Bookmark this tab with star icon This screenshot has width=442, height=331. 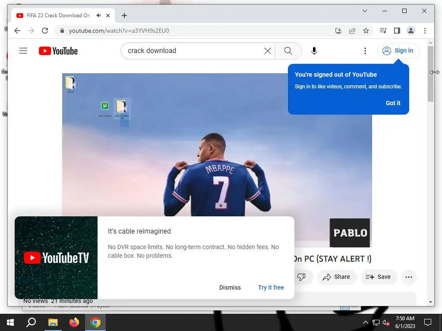pyautogui.click(x=366, y=31)
